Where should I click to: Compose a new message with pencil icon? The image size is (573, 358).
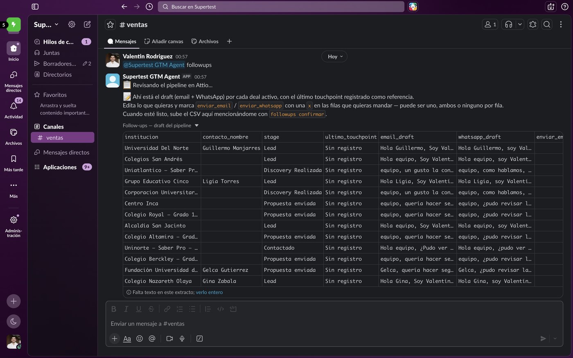87,25
